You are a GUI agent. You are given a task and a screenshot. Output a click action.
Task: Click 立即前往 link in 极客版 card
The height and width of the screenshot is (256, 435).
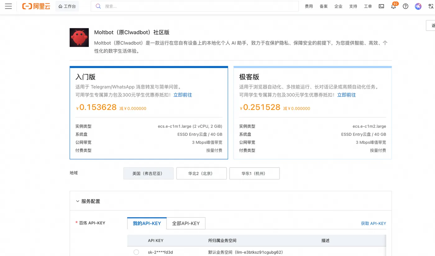click(346, 95)
